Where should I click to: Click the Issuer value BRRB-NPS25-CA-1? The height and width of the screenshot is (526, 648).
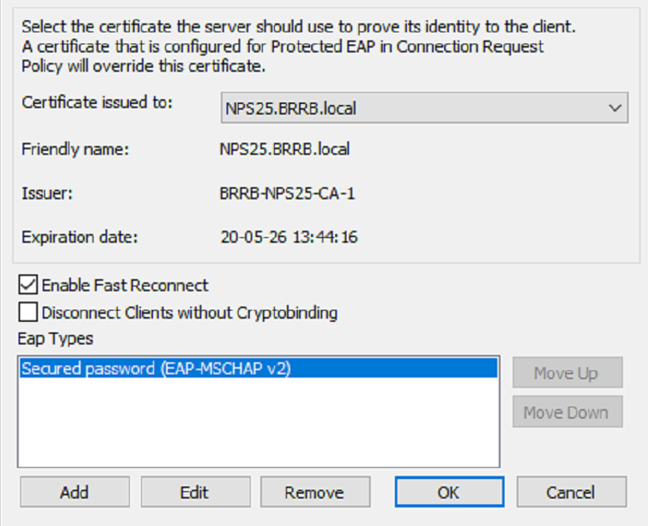[286, 194]
